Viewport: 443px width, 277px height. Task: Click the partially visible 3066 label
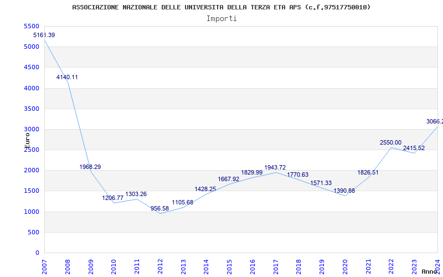tap(435, 121)
